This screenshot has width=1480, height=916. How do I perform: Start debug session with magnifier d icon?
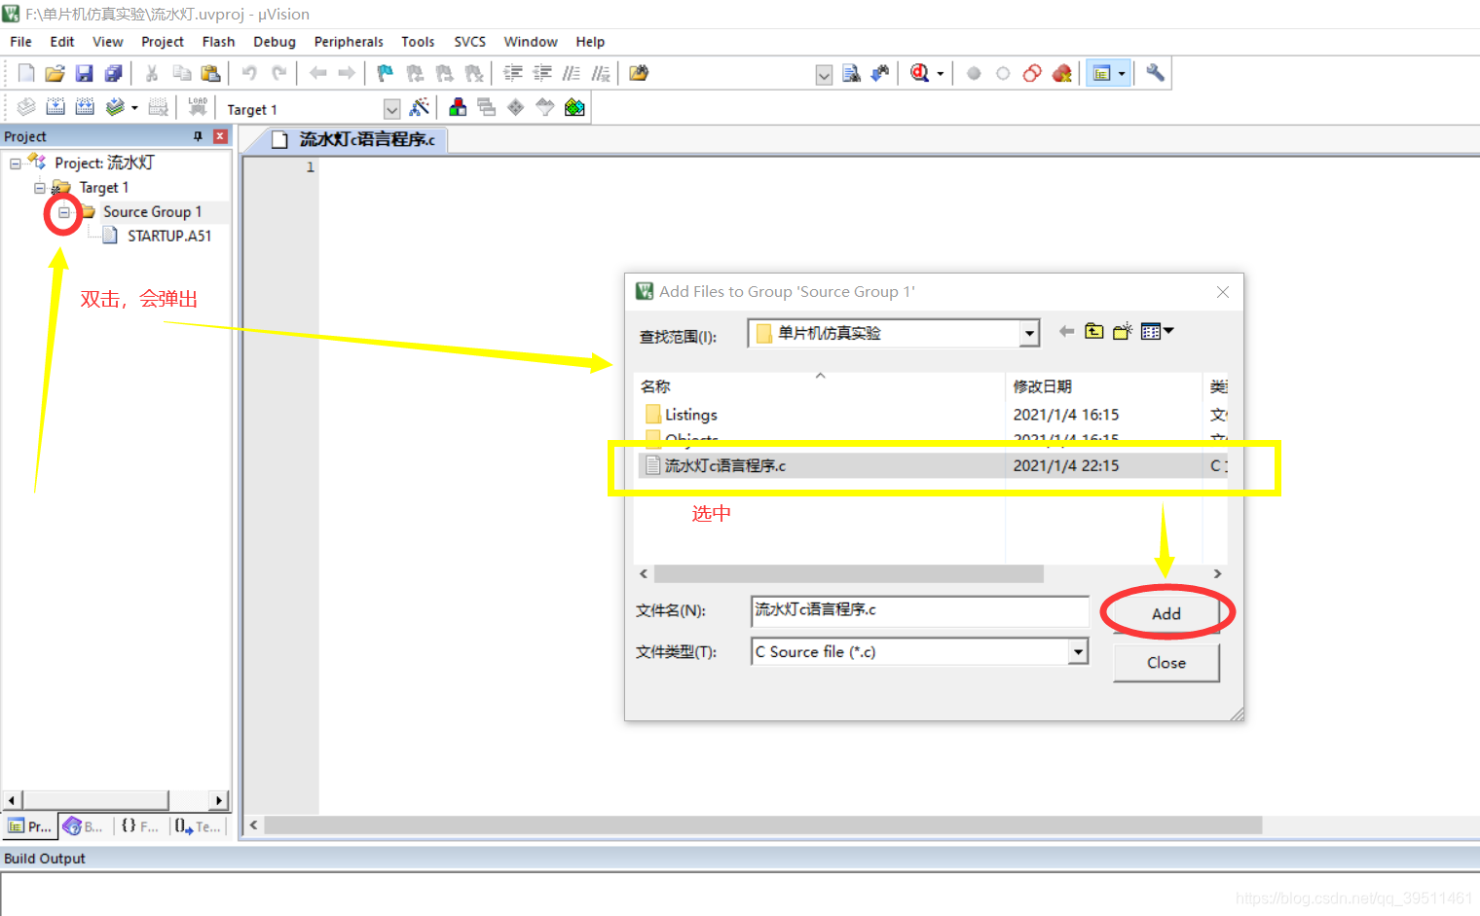pos(920,73)
